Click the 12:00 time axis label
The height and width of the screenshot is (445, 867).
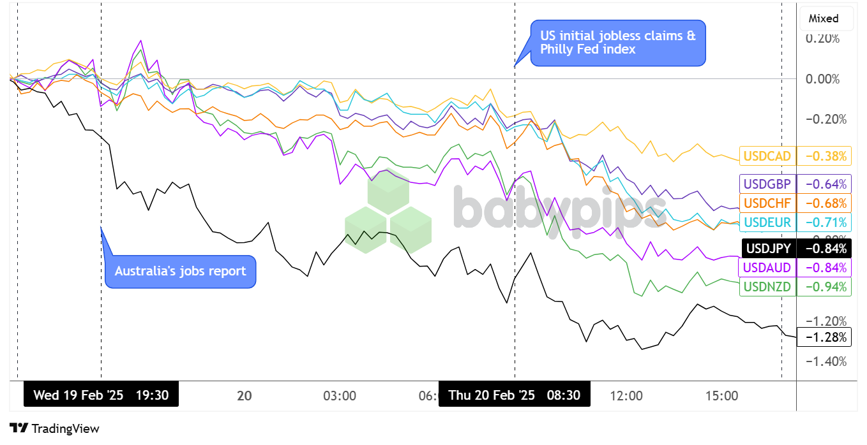point(626,396)
